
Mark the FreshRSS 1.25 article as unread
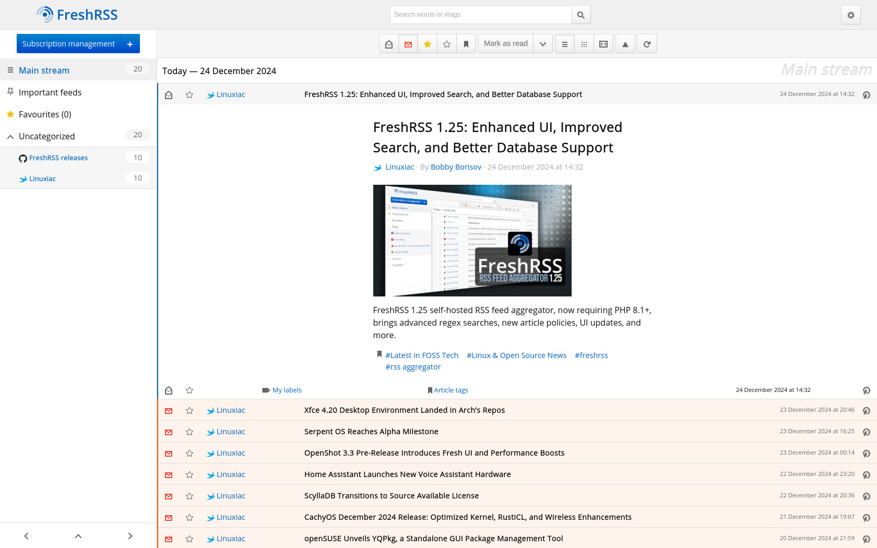pyautogui.click(x=169, y=94)
